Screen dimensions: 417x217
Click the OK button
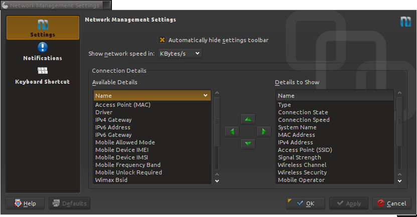(305, 203)
